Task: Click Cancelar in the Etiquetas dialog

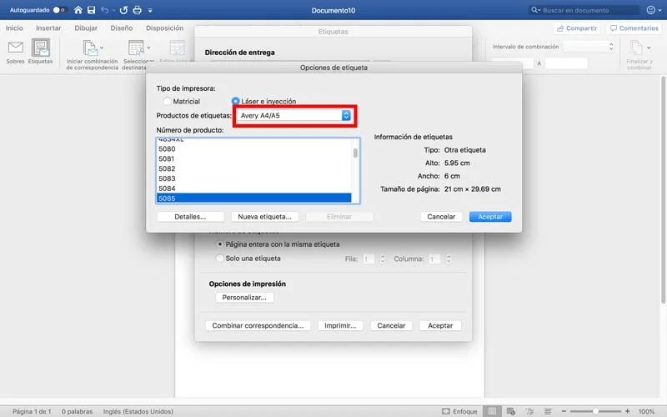Action: 391,325
